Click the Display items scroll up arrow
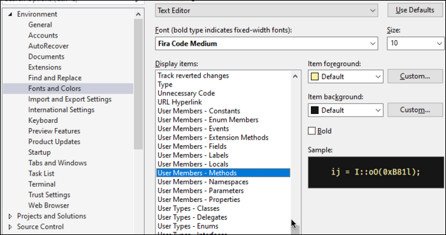 coord(295,76)
